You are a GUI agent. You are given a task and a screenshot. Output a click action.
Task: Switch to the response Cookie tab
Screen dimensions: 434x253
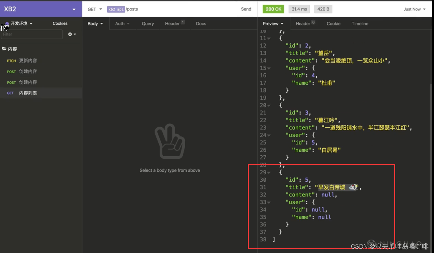[334, 23]
